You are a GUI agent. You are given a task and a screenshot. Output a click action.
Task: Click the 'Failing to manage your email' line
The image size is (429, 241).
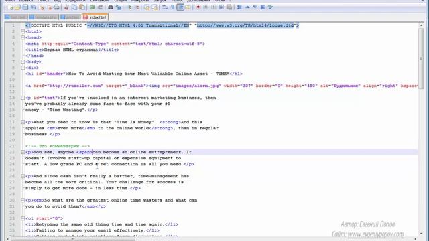93,230
